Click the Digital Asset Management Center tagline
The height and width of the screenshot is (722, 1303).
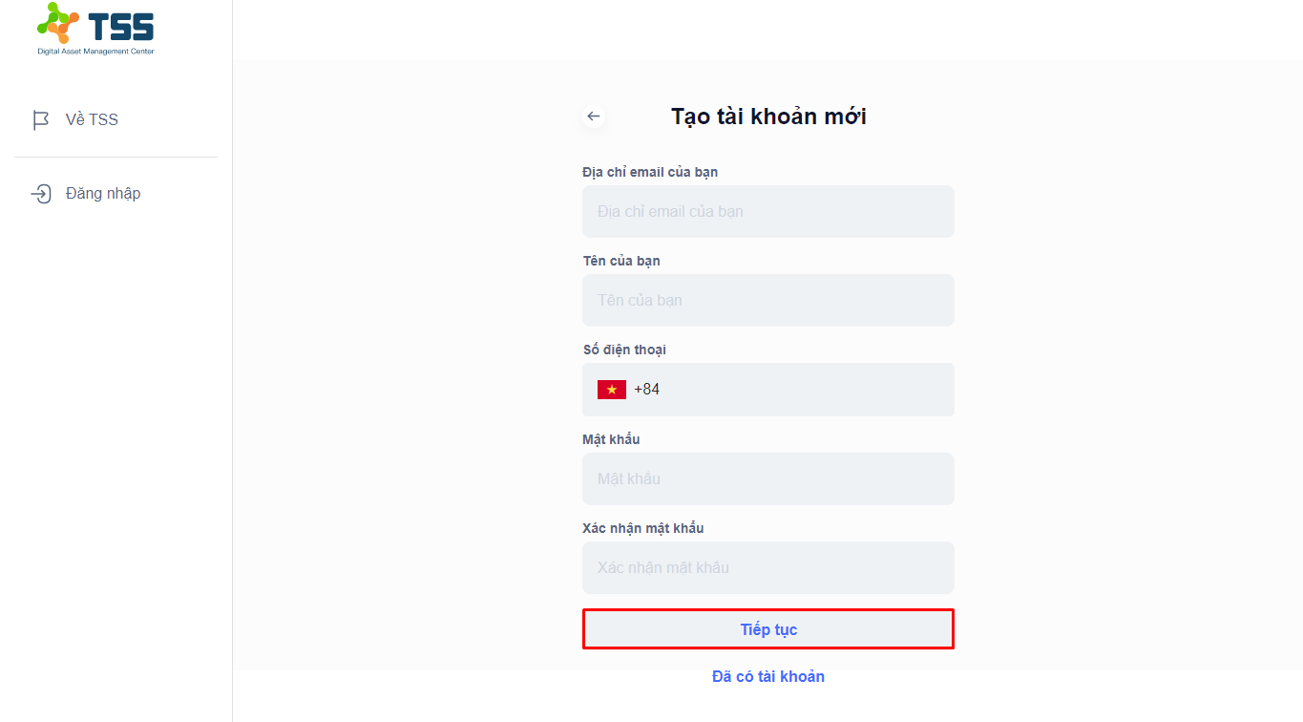pyautogui.click(x=95, y=52)
